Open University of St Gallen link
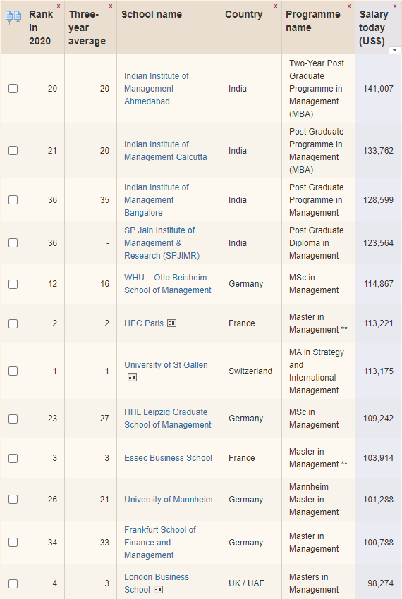 click(166, 365)
